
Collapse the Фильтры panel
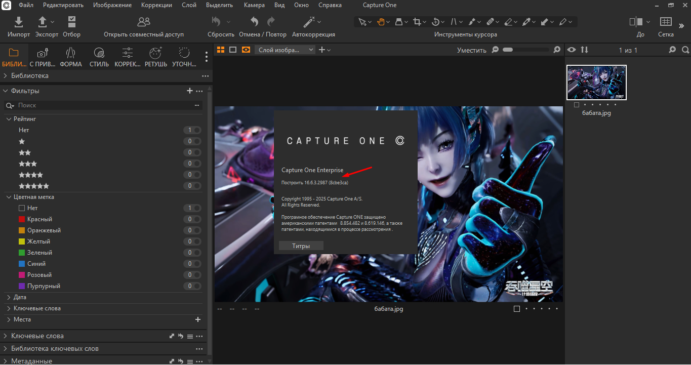[x=5, y=91]
